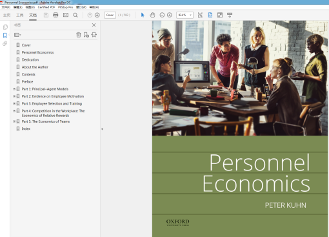Jump to the Index bookmark
The height and width of the screenshot is (237, 329).
26,129
